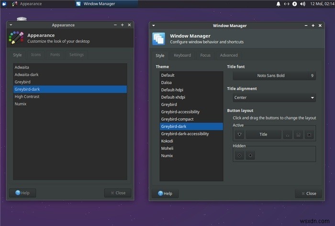Open the Title alignment Center dropdown
335x226 pixels.
274,97
